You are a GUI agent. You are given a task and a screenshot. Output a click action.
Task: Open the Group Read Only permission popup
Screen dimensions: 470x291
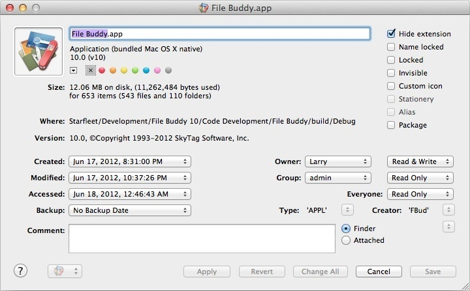[420, 178]
